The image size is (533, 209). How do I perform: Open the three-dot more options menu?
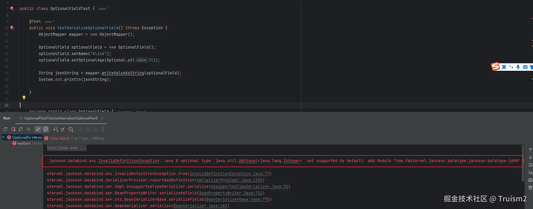[103, 129]
